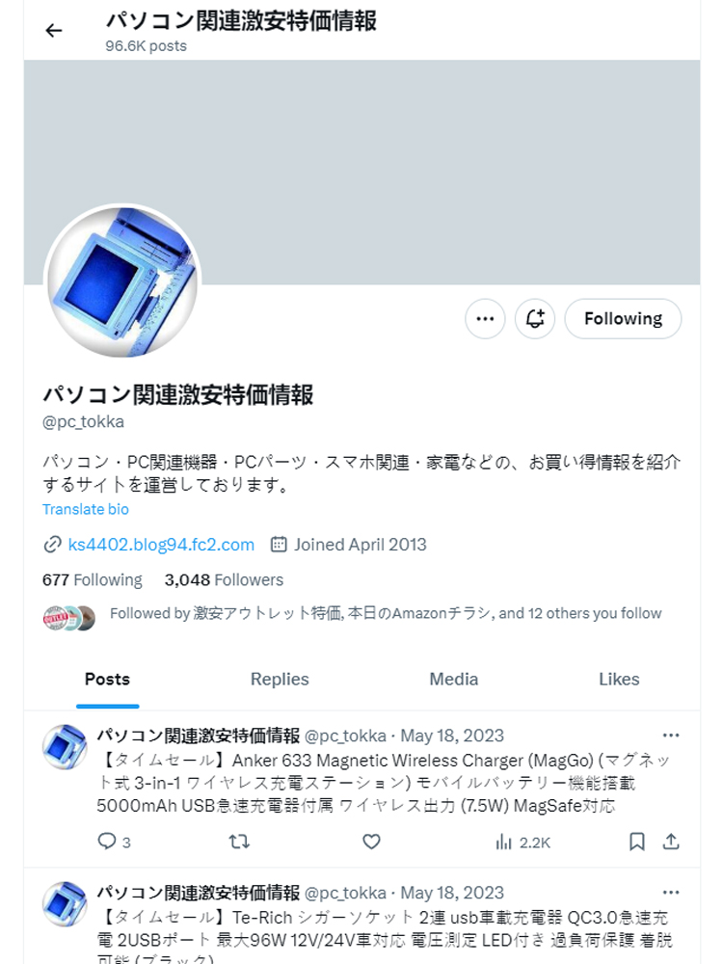Repost the Anker 633 charger post

pyautogui.click(x=239, y=842)
